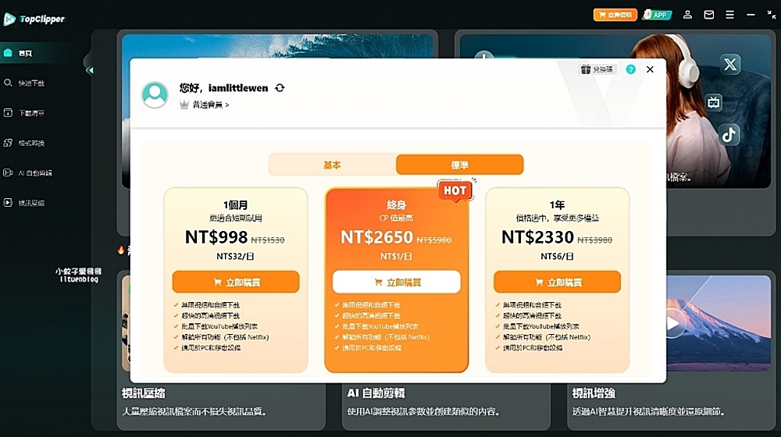
Task: Open the user account icon
Action: click(x=687, y=15)
